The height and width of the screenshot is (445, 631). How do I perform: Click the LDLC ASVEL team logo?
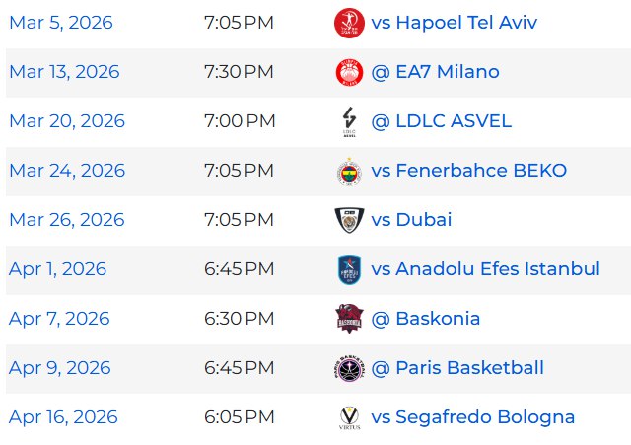tap(350, 121)
